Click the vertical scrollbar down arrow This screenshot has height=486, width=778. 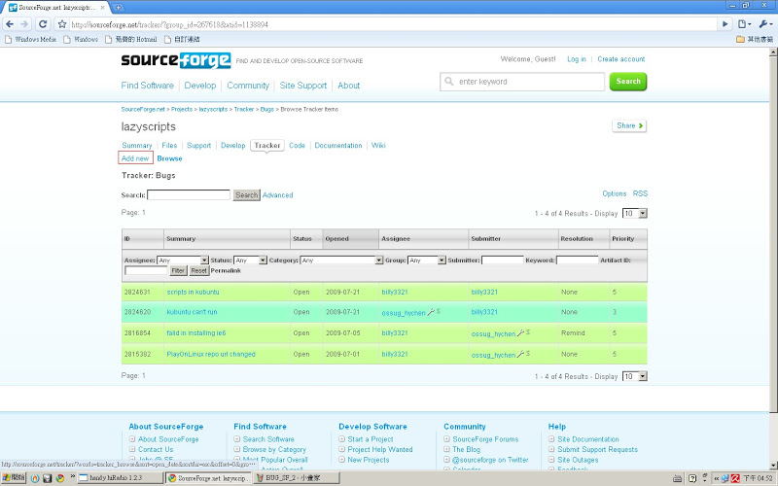tap(773, 466)
